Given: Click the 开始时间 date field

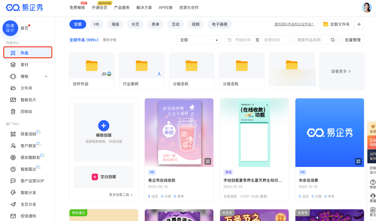Looking at the screenshot, I should click(242, 40).
